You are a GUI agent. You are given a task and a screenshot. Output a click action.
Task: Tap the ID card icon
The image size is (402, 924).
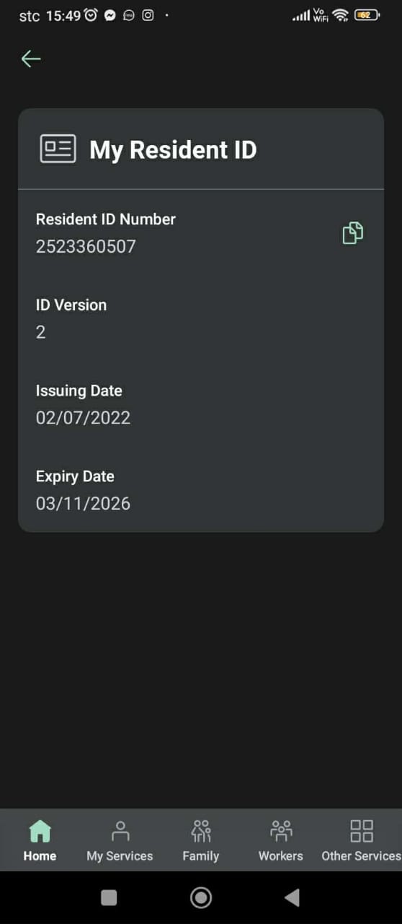[58, 149]
